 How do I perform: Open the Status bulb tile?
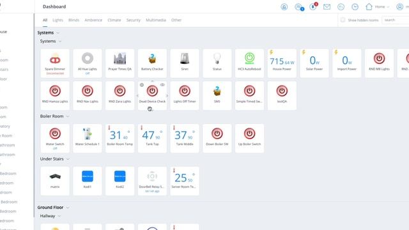coord(217,63)
